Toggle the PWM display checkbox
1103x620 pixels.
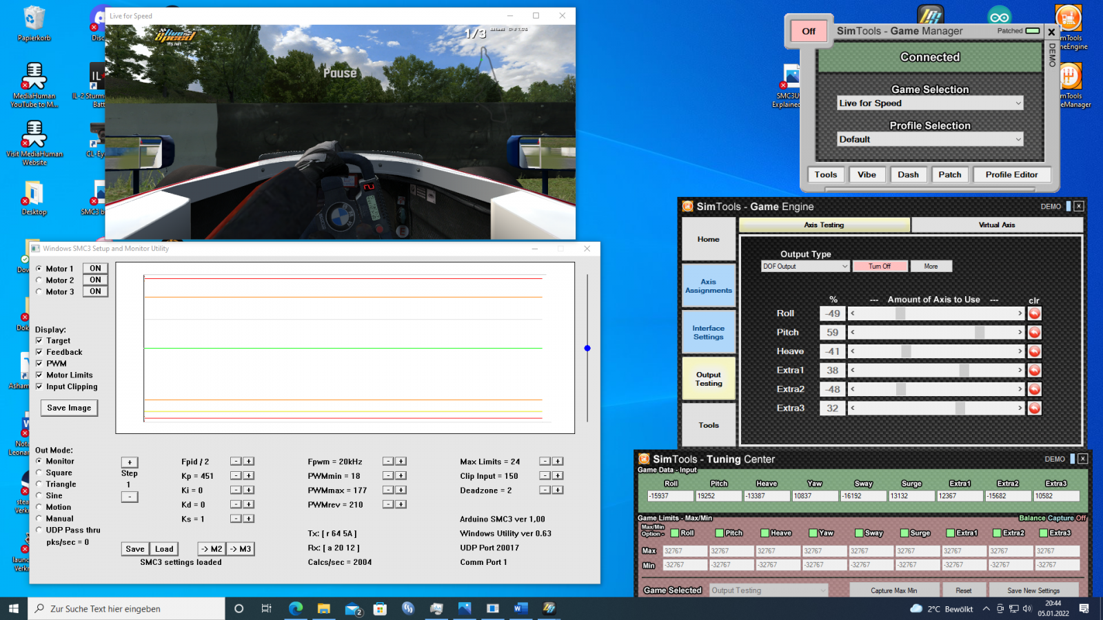tap(39, 364)
